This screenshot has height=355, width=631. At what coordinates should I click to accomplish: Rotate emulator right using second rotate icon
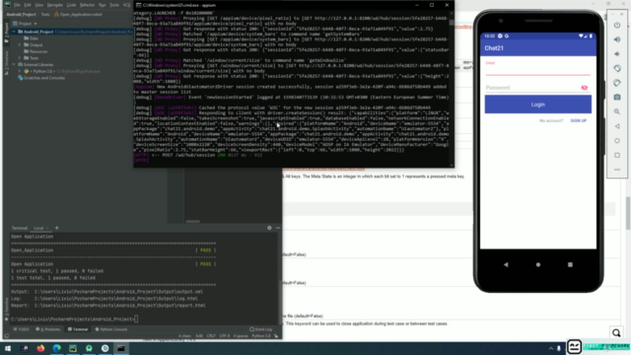click(x=617, y=83)
